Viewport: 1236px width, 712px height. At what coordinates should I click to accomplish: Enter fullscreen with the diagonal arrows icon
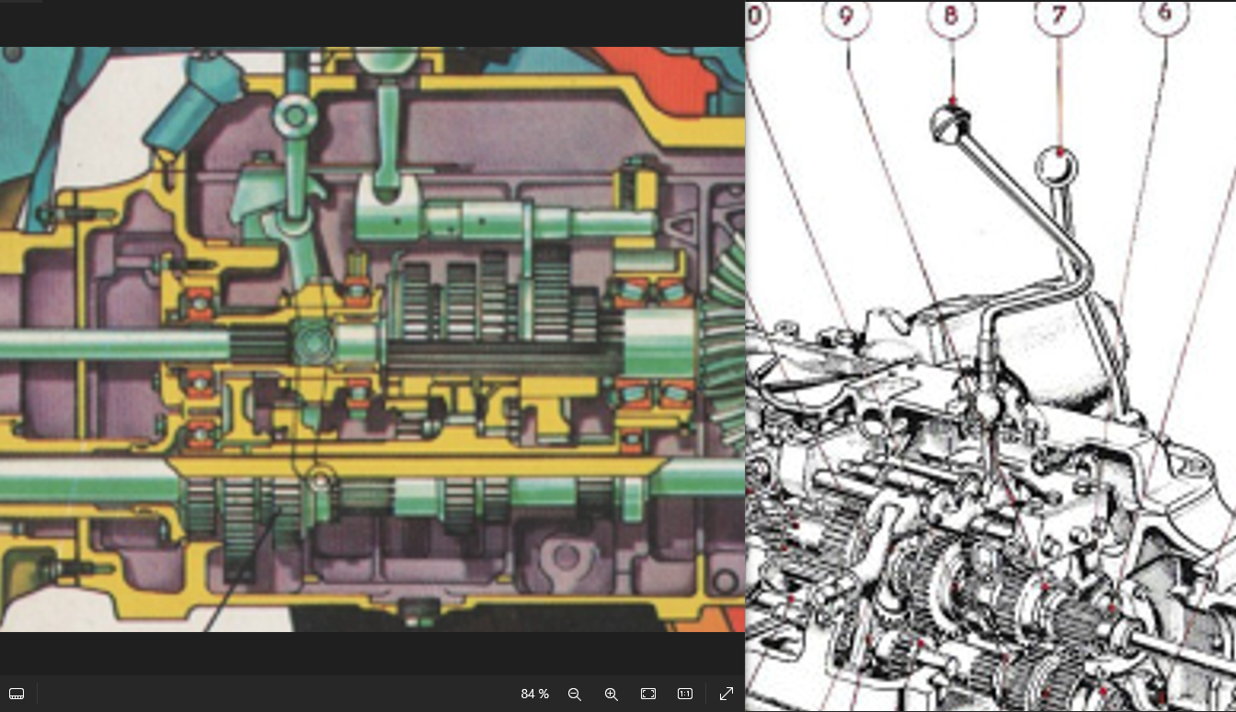[x=726, y=694]
